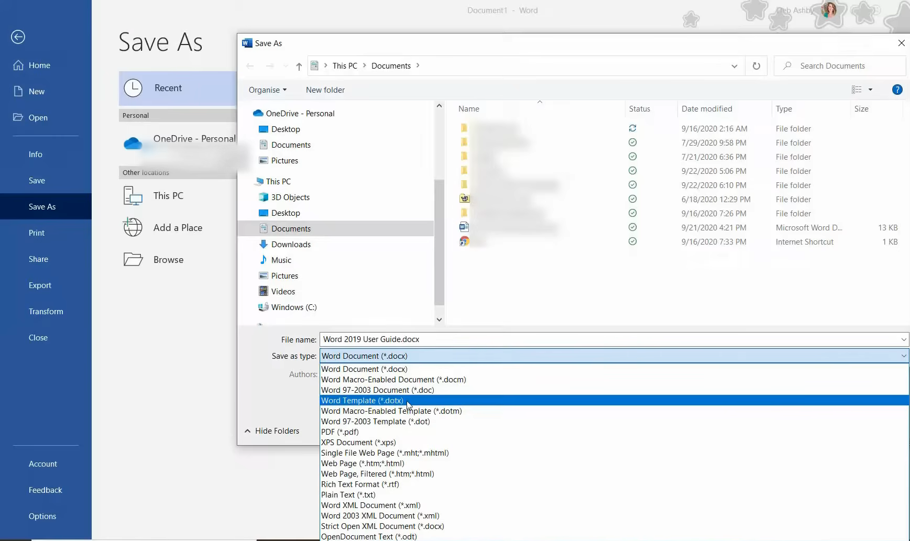
Task: Collapse the Save as type dropdown
Action: [x=904, y=356]
